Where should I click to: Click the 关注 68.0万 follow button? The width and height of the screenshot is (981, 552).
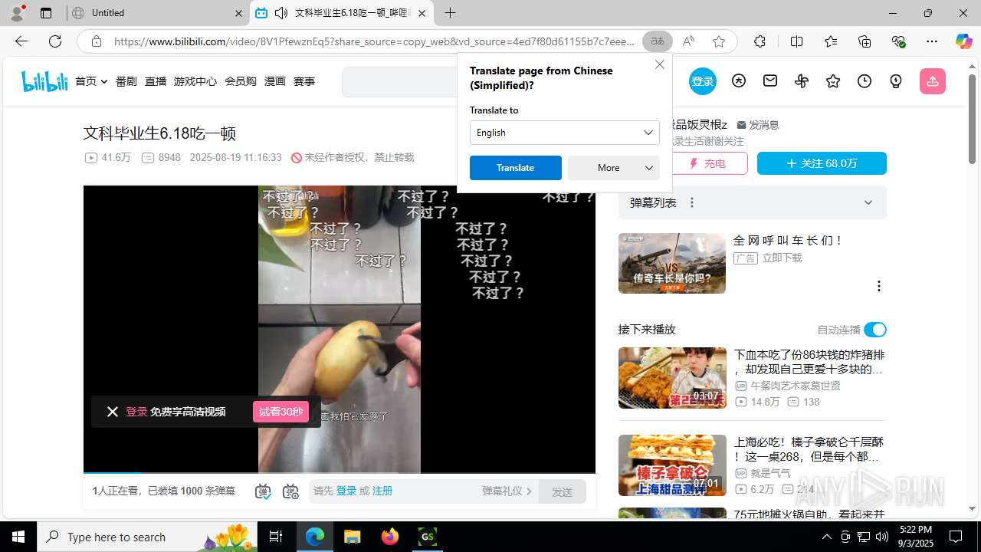[x=822, y=163]
